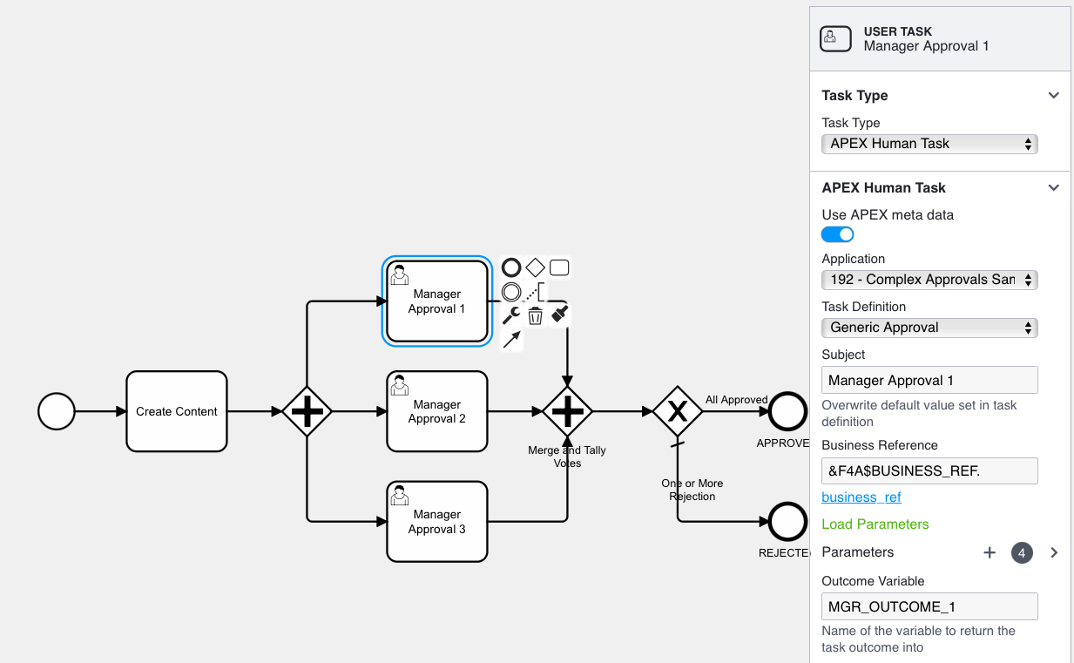Delete element using the trash icon
This screenshot has height=663, width=1074.
click(x=535, y=315)
